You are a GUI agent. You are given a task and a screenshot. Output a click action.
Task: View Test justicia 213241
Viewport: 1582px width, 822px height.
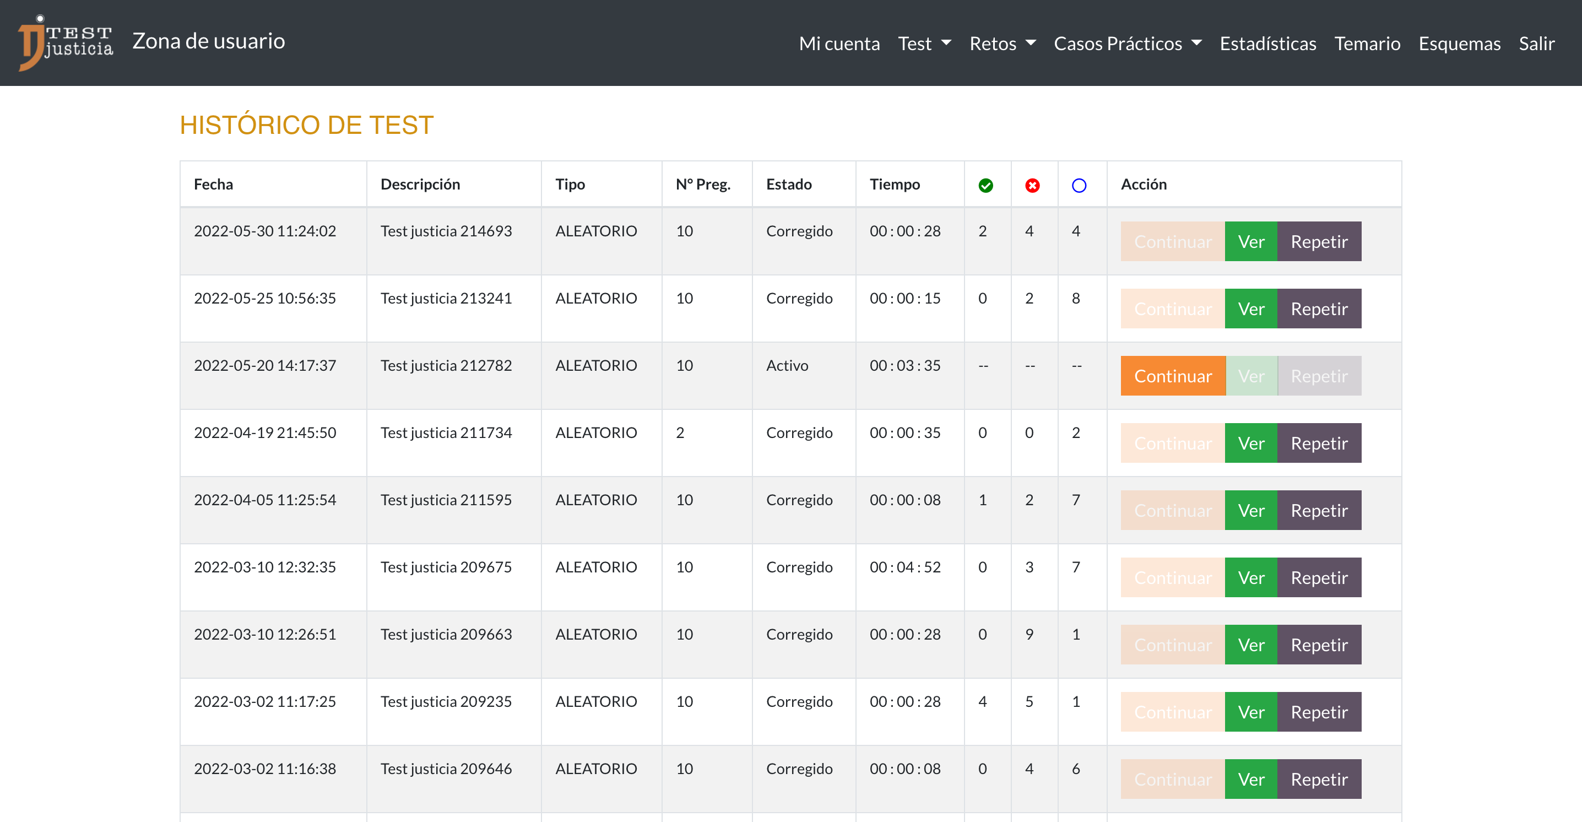click(x=1251, y=309)
